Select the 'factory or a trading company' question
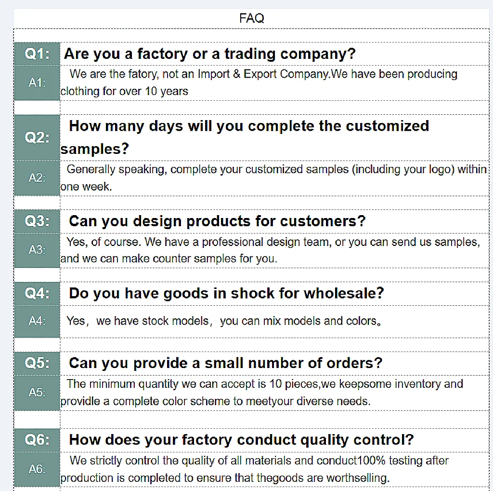This screenshot has width=493, height=491. click(209, 54)
